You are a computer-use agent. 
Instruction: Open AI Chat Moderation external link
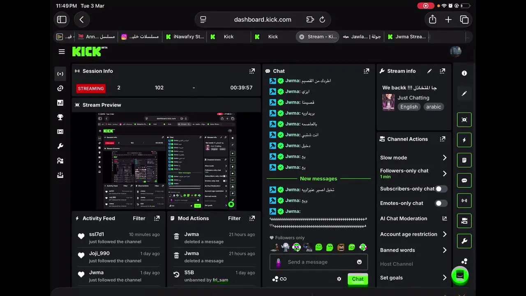click(444, 218)
